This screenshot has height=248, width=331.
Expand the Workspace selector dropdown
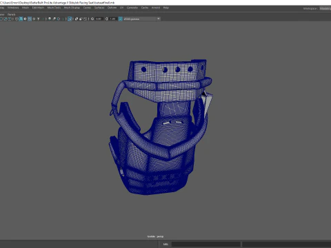pyautogui.click(x=325, y=8)
